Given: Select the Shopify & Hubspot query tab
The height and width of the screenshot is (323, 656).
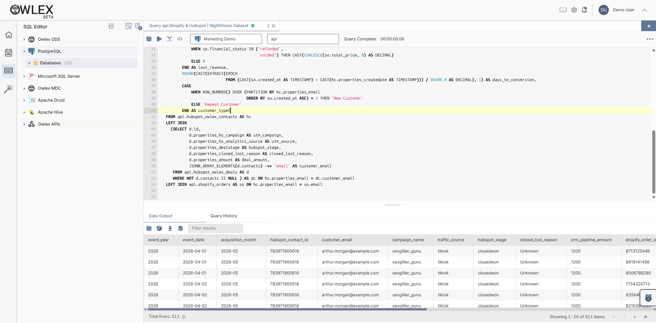Looking at the screenshot, I should click(x=199, y=26).
